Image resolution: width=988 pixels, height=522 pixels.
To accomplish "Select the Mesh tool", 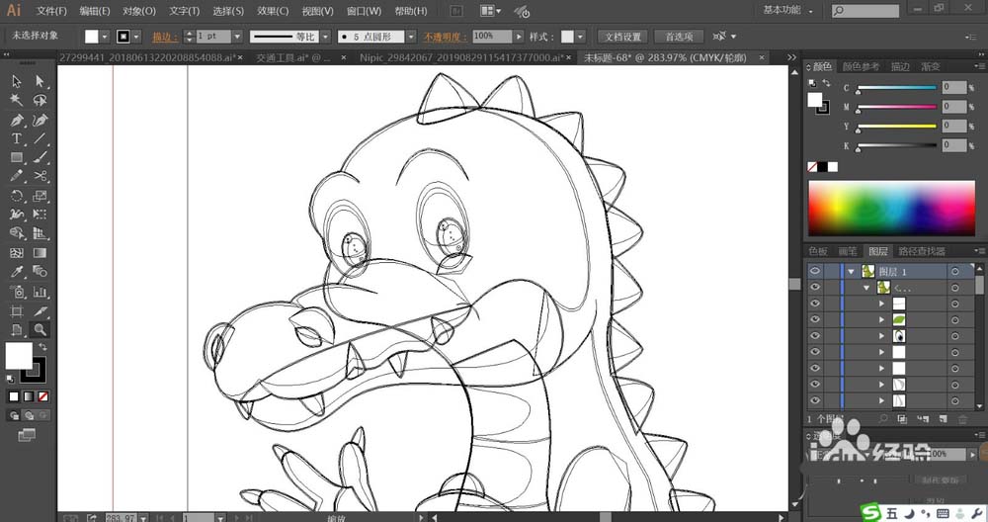I will (17, 253).
